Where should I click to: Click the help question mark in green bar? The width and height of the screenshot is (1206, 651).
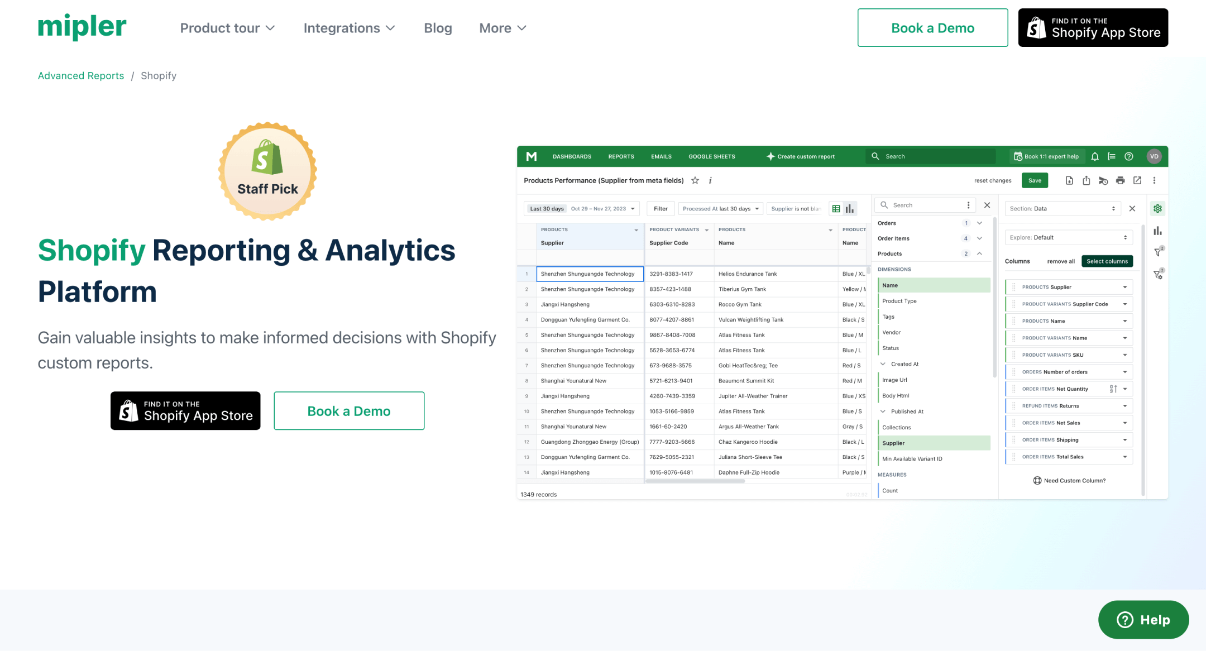tap(1129, 156)
